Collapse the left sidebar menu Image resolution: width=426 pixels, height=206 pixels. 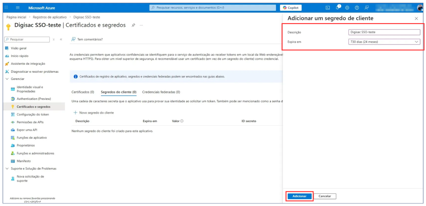61,39
